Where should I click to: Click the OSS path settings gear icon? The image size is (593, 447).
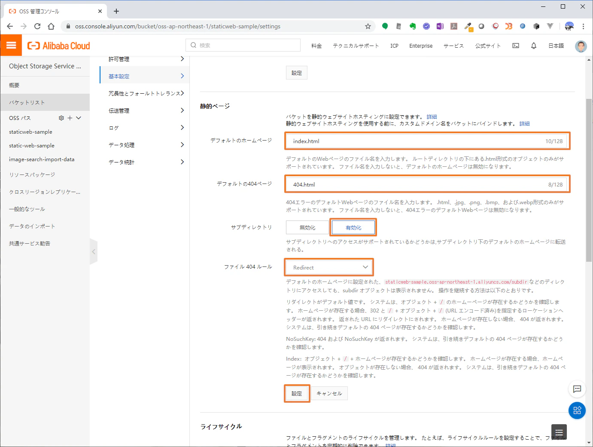pos(61,118)
